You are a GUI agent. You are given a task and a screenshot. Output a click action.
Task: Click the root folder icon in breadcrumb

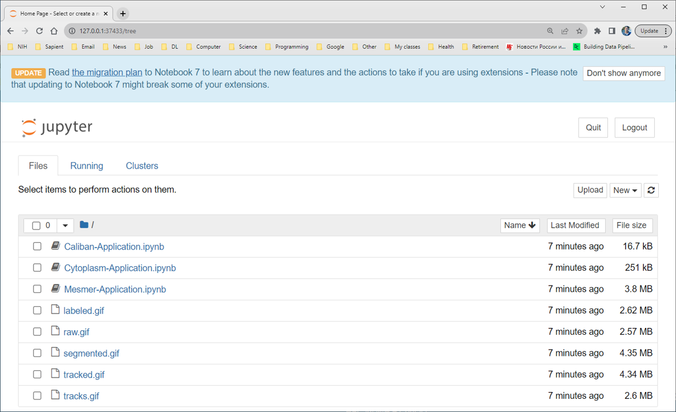84,225
